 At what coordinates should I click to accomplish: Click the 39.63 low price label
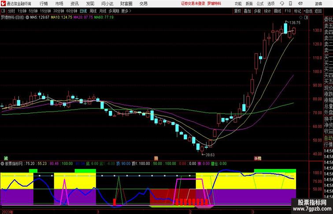point(210,155)
